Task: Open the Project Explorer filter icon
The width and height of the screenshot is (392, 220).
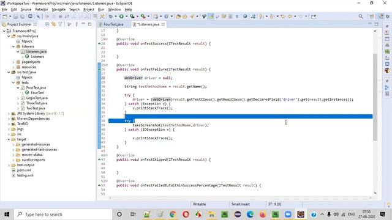Action: (x=60, y=24)
